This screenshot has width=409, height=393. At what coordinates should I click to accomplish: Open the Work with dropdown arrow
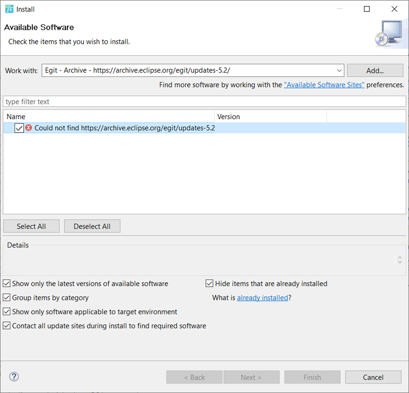click(339, 71)
